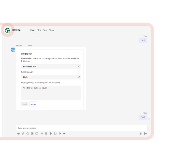193x162 pixels.
Task: Click the Menu button in Helpdesk card
Action: coord(33,104)
